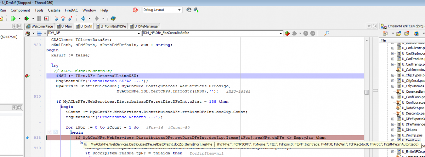Click the editor scrollbar up arrow
This screenshot has height=157, width=425.
coord(366,40)
